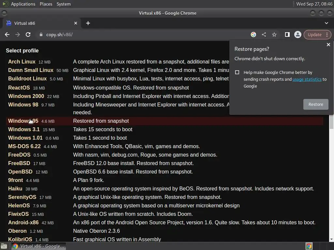
Task: Select the Oberon profile
Action: click(18, 231)
